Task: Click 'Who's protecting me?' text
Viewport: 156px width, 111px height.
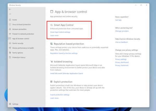Action: pos(124,28)
